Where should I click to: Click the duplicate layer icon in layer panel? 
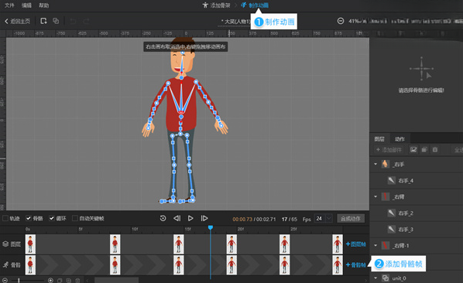pos(424,150)
